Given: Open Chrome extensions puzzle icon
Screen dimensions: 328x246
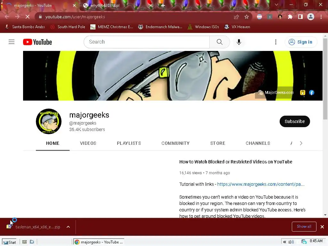Looking at the screenshot, I should coord(290,17).
